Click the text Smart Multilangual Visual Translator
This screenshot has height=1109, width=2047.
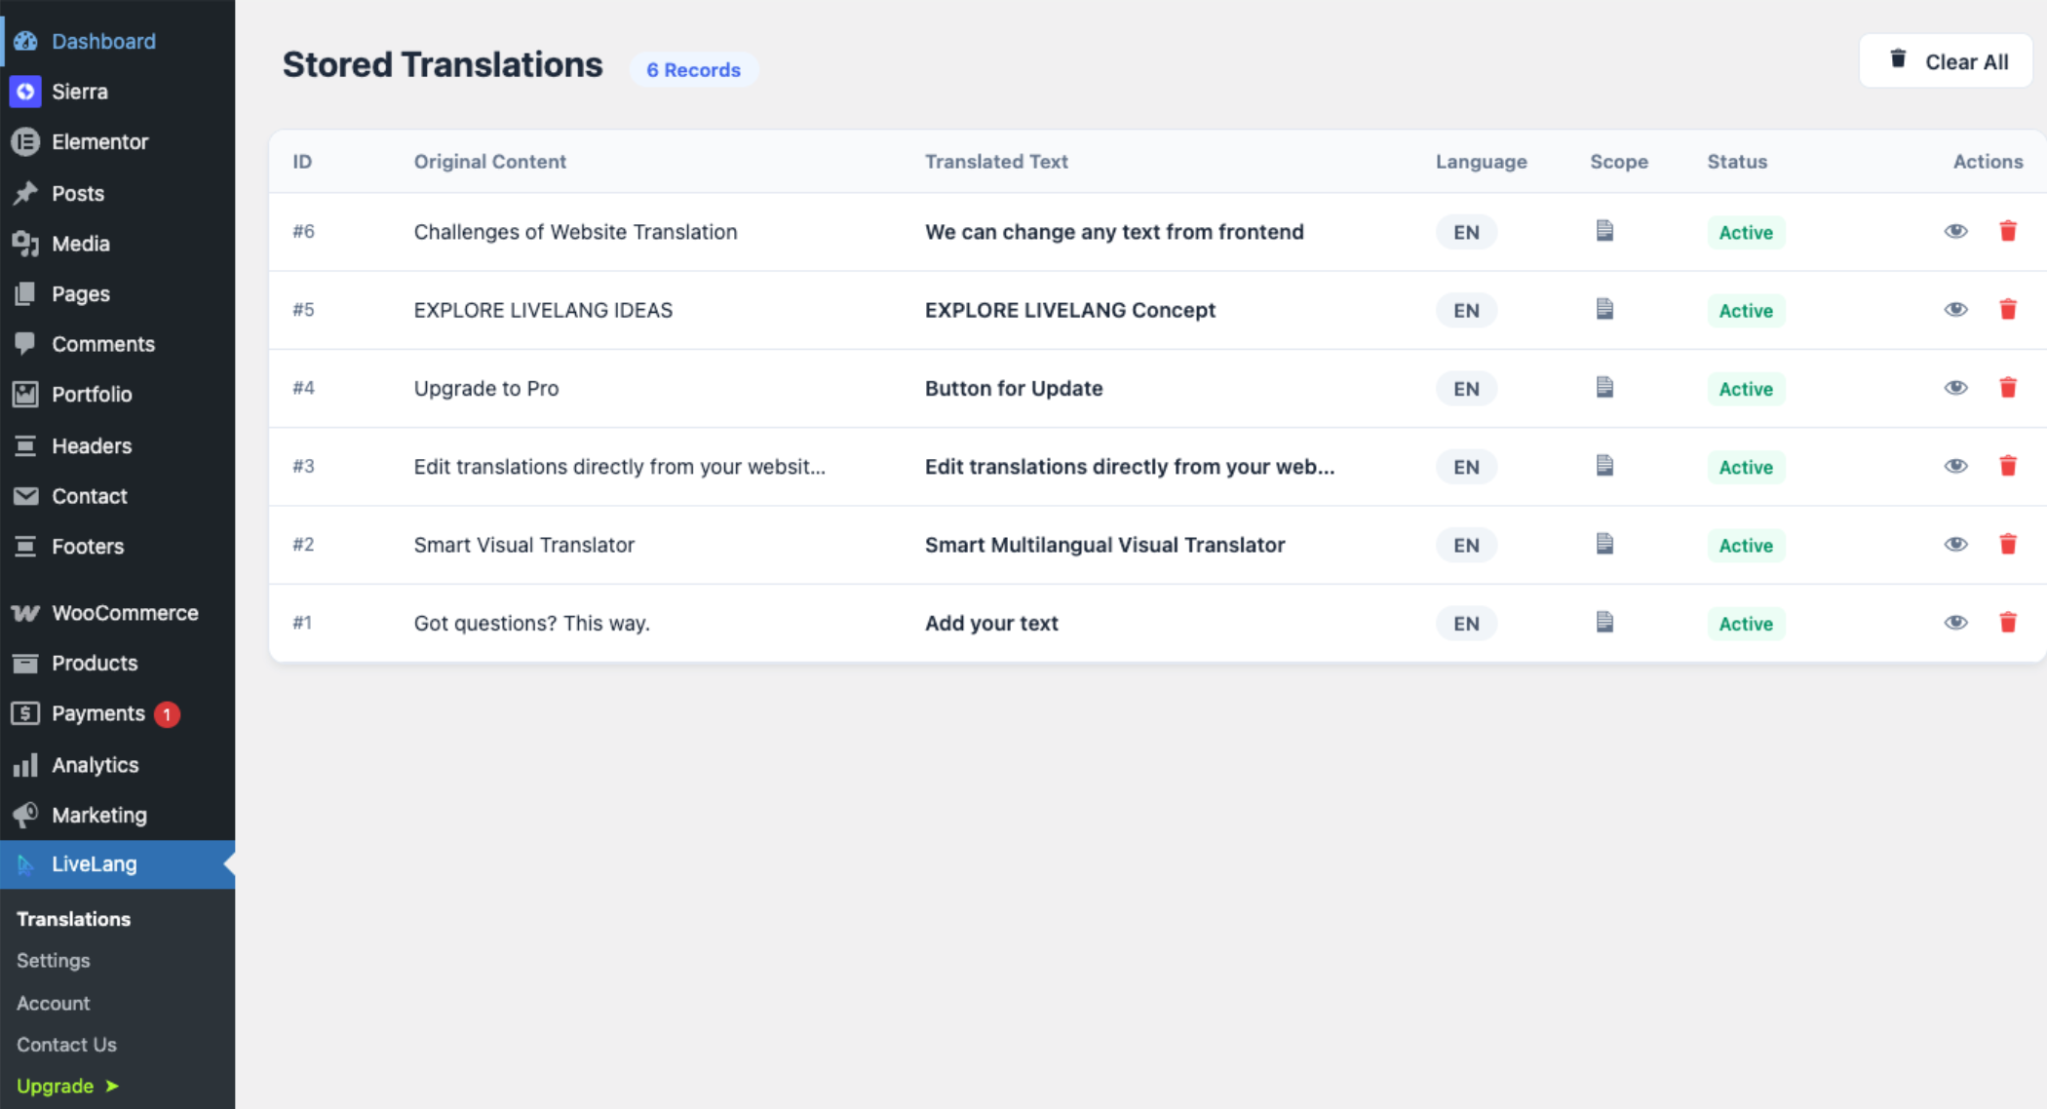(1104, 545)
